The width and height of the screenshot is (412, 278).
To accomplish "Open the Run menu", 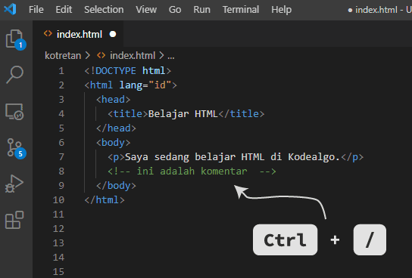I will point(201,10).
